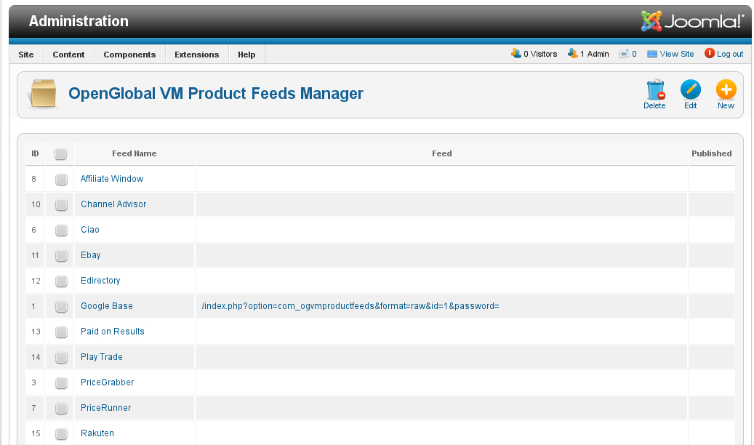Click the messages count 0
The height and width of the screenshot is (445, 754).
[x=634, y=54]
